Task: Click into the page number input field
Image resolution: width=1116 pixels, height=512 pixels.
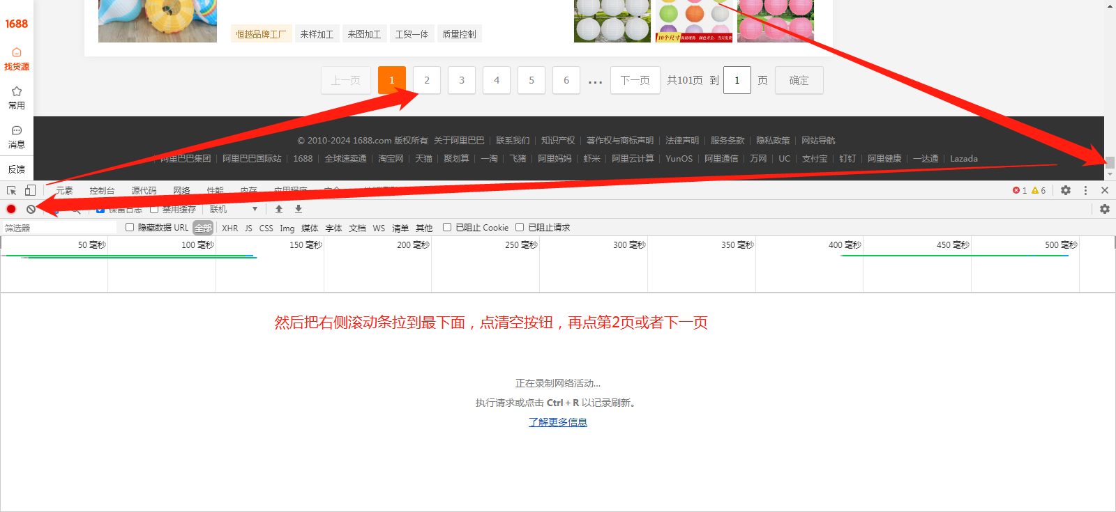Action: click(737, 80)
